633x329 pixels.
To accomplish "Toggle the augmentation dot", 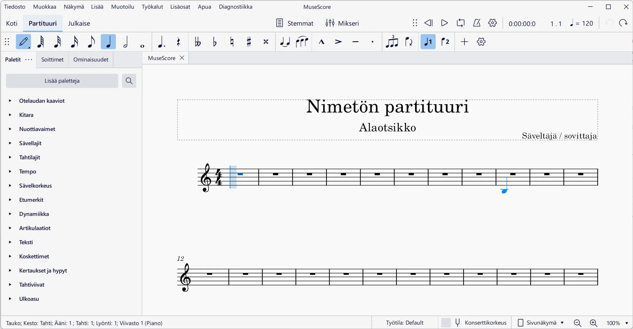I will pyautogui.click(x=161, y=42).
